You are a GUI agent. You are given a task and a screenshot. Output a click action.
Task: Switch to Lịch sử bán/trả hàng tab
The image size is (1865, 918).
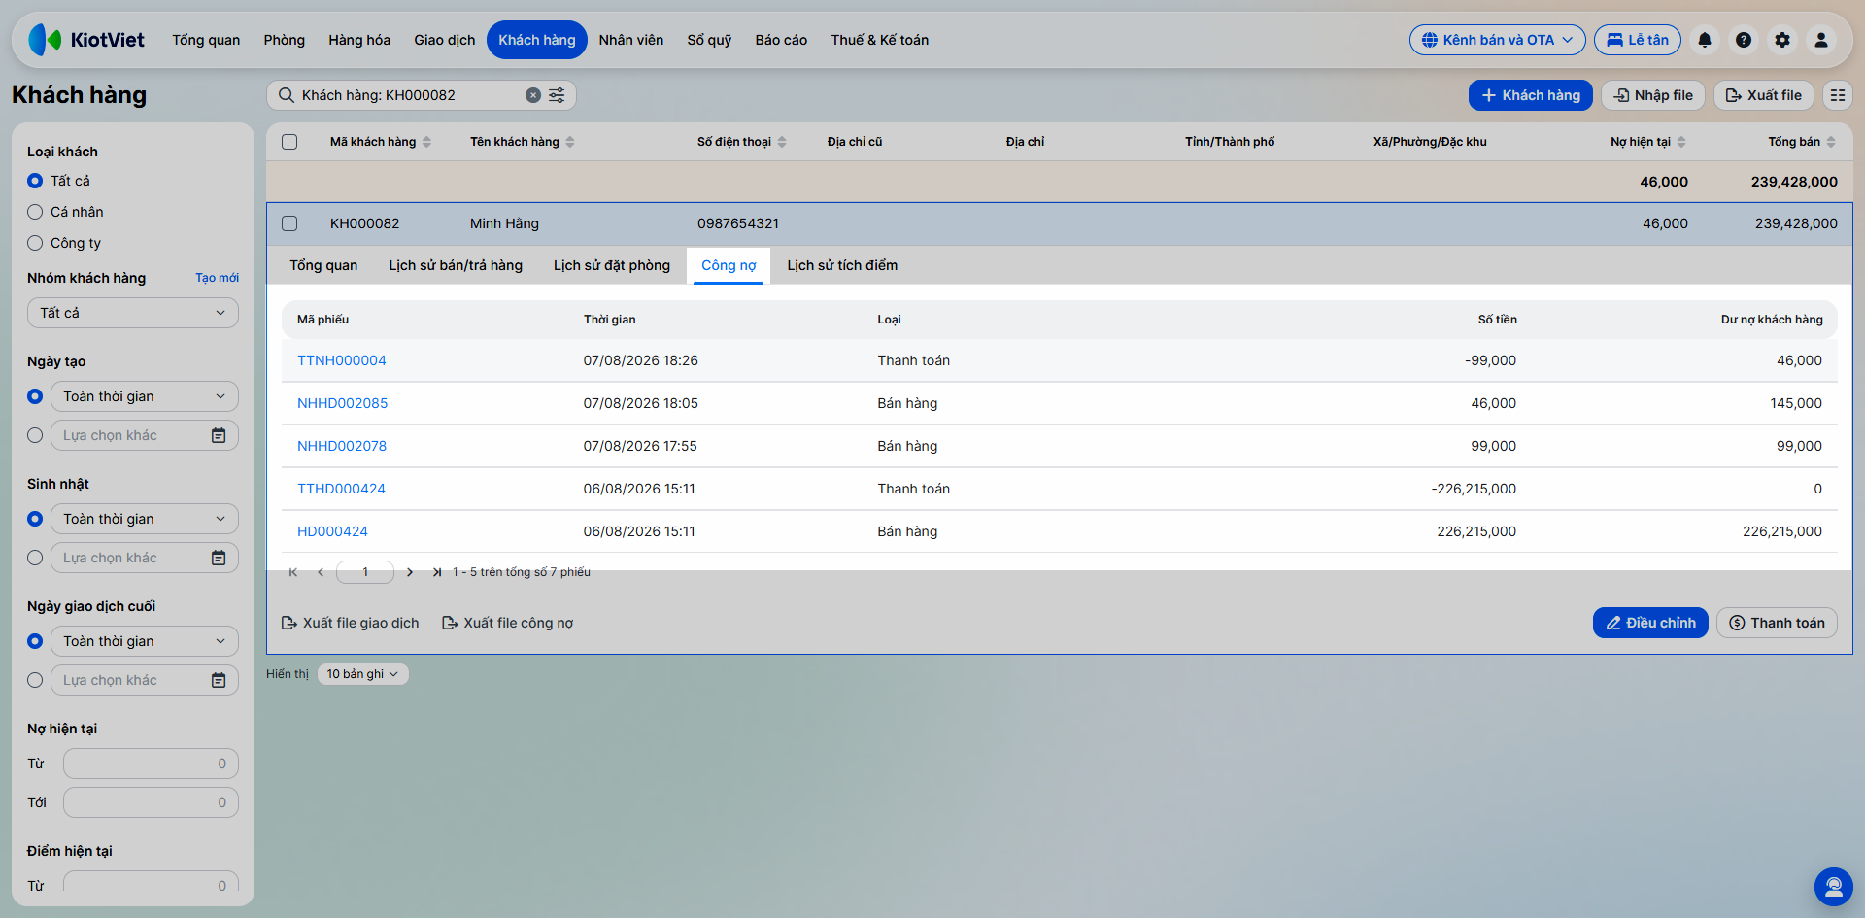point(456,265)
